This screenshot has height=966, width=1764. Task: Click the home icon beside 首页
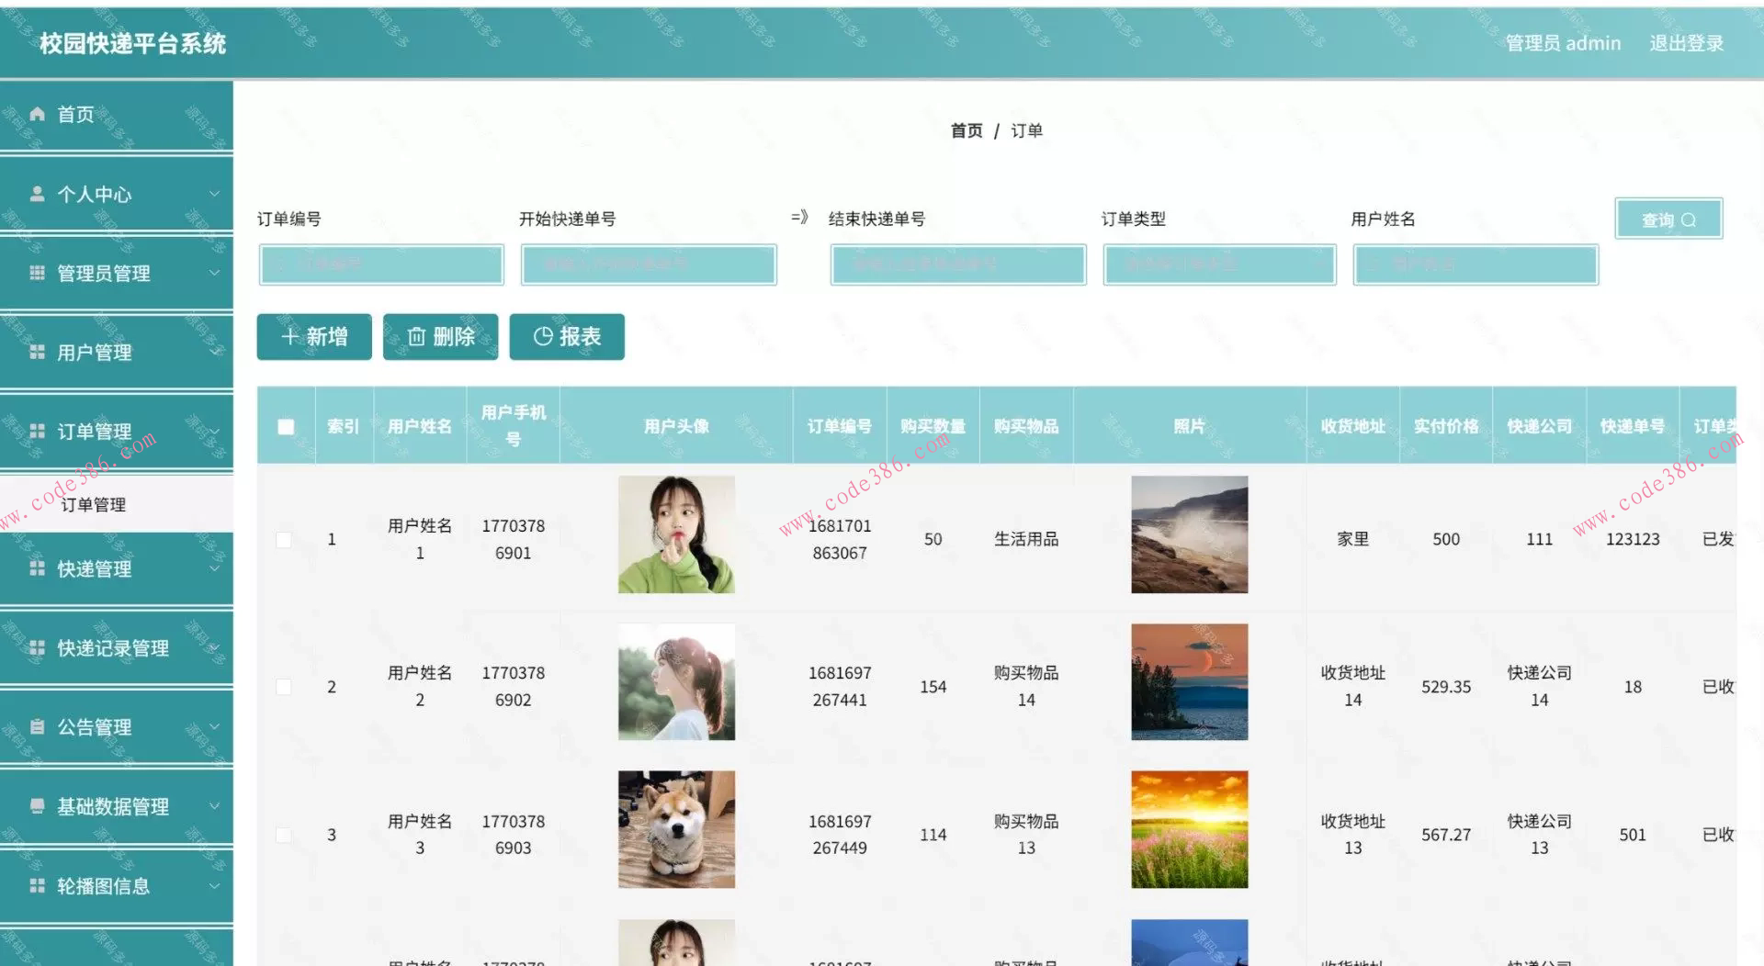37,113
